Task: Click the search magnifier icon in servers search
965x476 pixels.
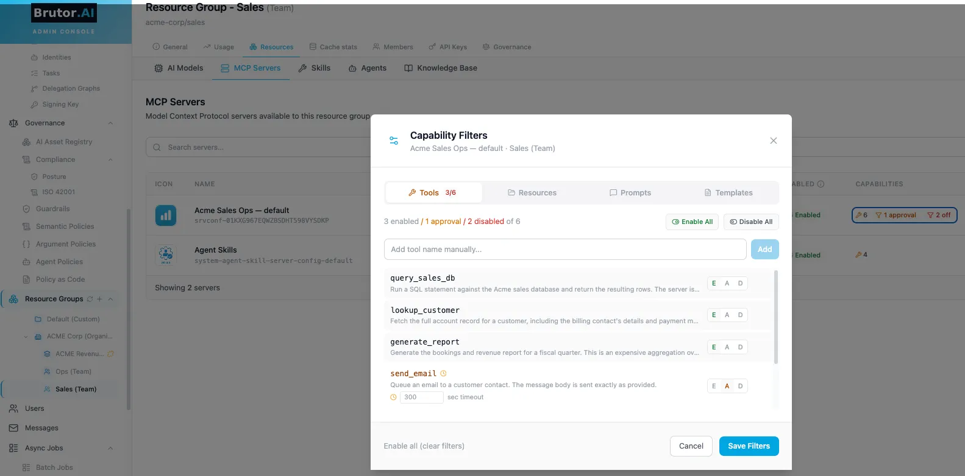Action: [x=157, y=147]
